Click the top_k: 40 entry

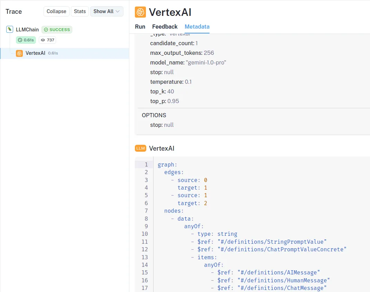point(162,91)
